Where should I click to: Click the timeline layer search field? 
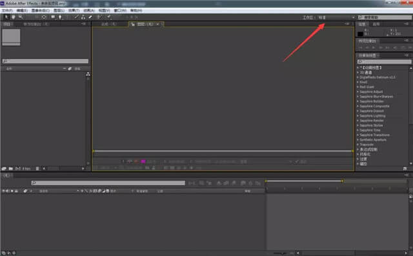point(108,182)
